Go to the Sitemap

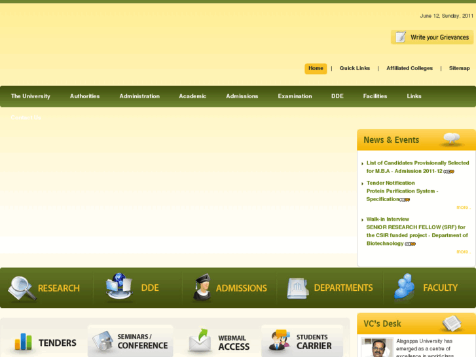(459, 68)
